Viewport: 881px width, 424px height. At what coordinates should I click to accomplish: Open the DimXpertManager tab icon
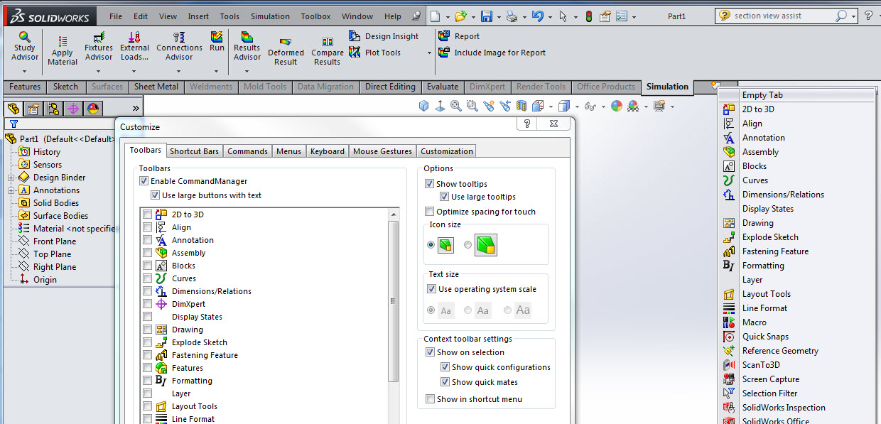(x=73, y=109)
